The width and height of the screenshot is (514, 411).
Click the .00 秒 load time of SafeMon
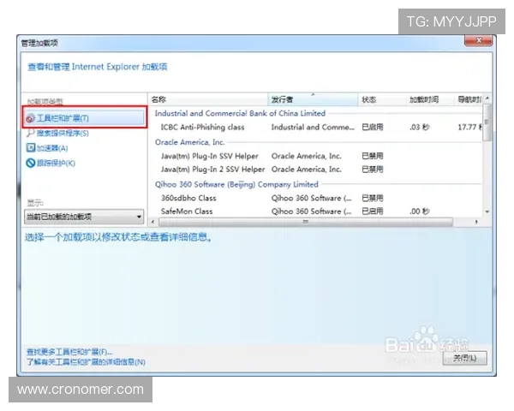419,211
